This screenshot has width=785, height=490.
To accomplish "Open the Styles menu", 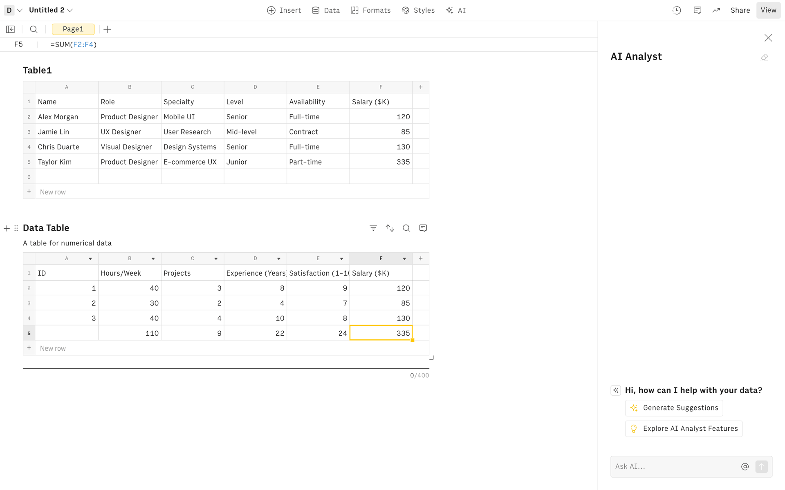I will coord(418,11).
